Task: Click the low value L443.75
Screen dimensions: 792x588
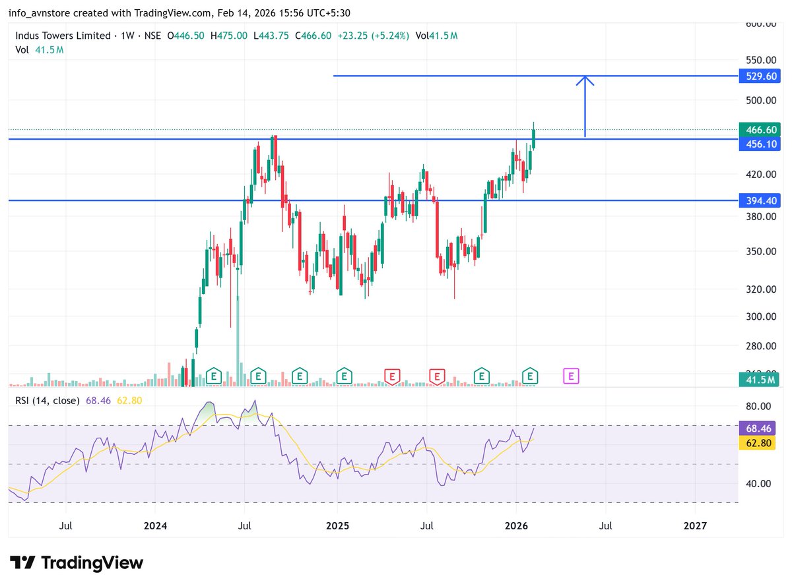Action: pos(272,36)
